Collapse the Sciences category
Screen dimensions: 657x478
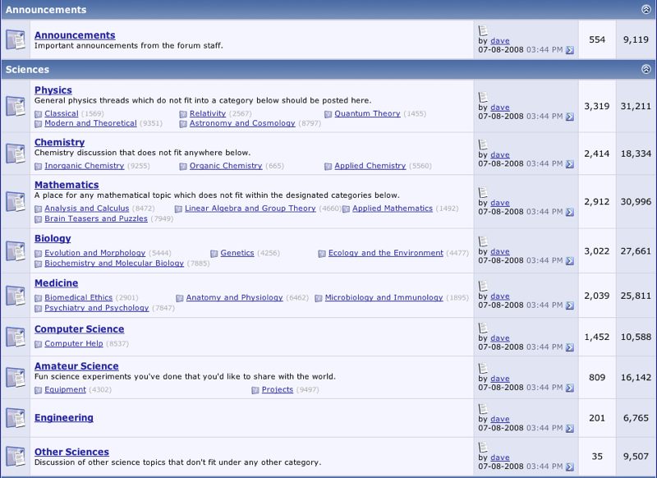pyautogui.click(x=646, y=70)
